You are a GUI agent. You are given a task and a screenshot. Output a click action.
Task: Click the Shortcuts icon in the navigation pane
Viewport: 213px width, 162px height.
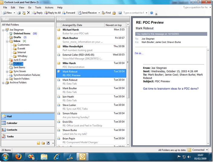pyautogui.click(x=48, y=143)
